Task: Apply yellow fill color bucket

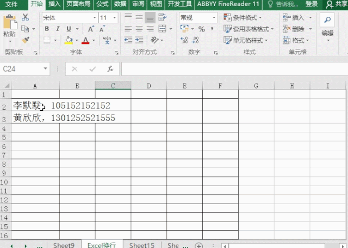Action: (69, 40)
